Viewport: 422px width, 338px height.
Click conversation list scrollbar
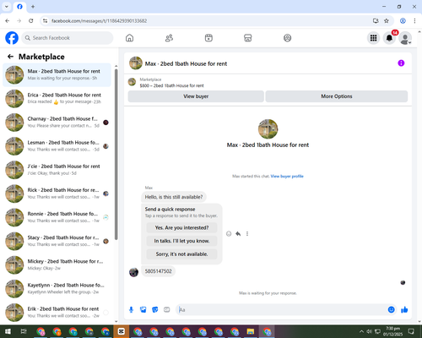[116, 155]
